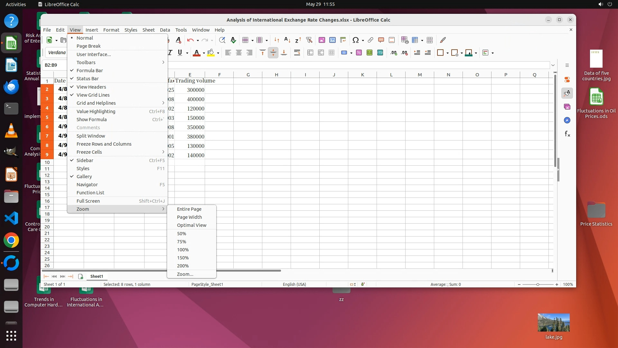Toggle the Formula Bar menu option

click(89, 71)
